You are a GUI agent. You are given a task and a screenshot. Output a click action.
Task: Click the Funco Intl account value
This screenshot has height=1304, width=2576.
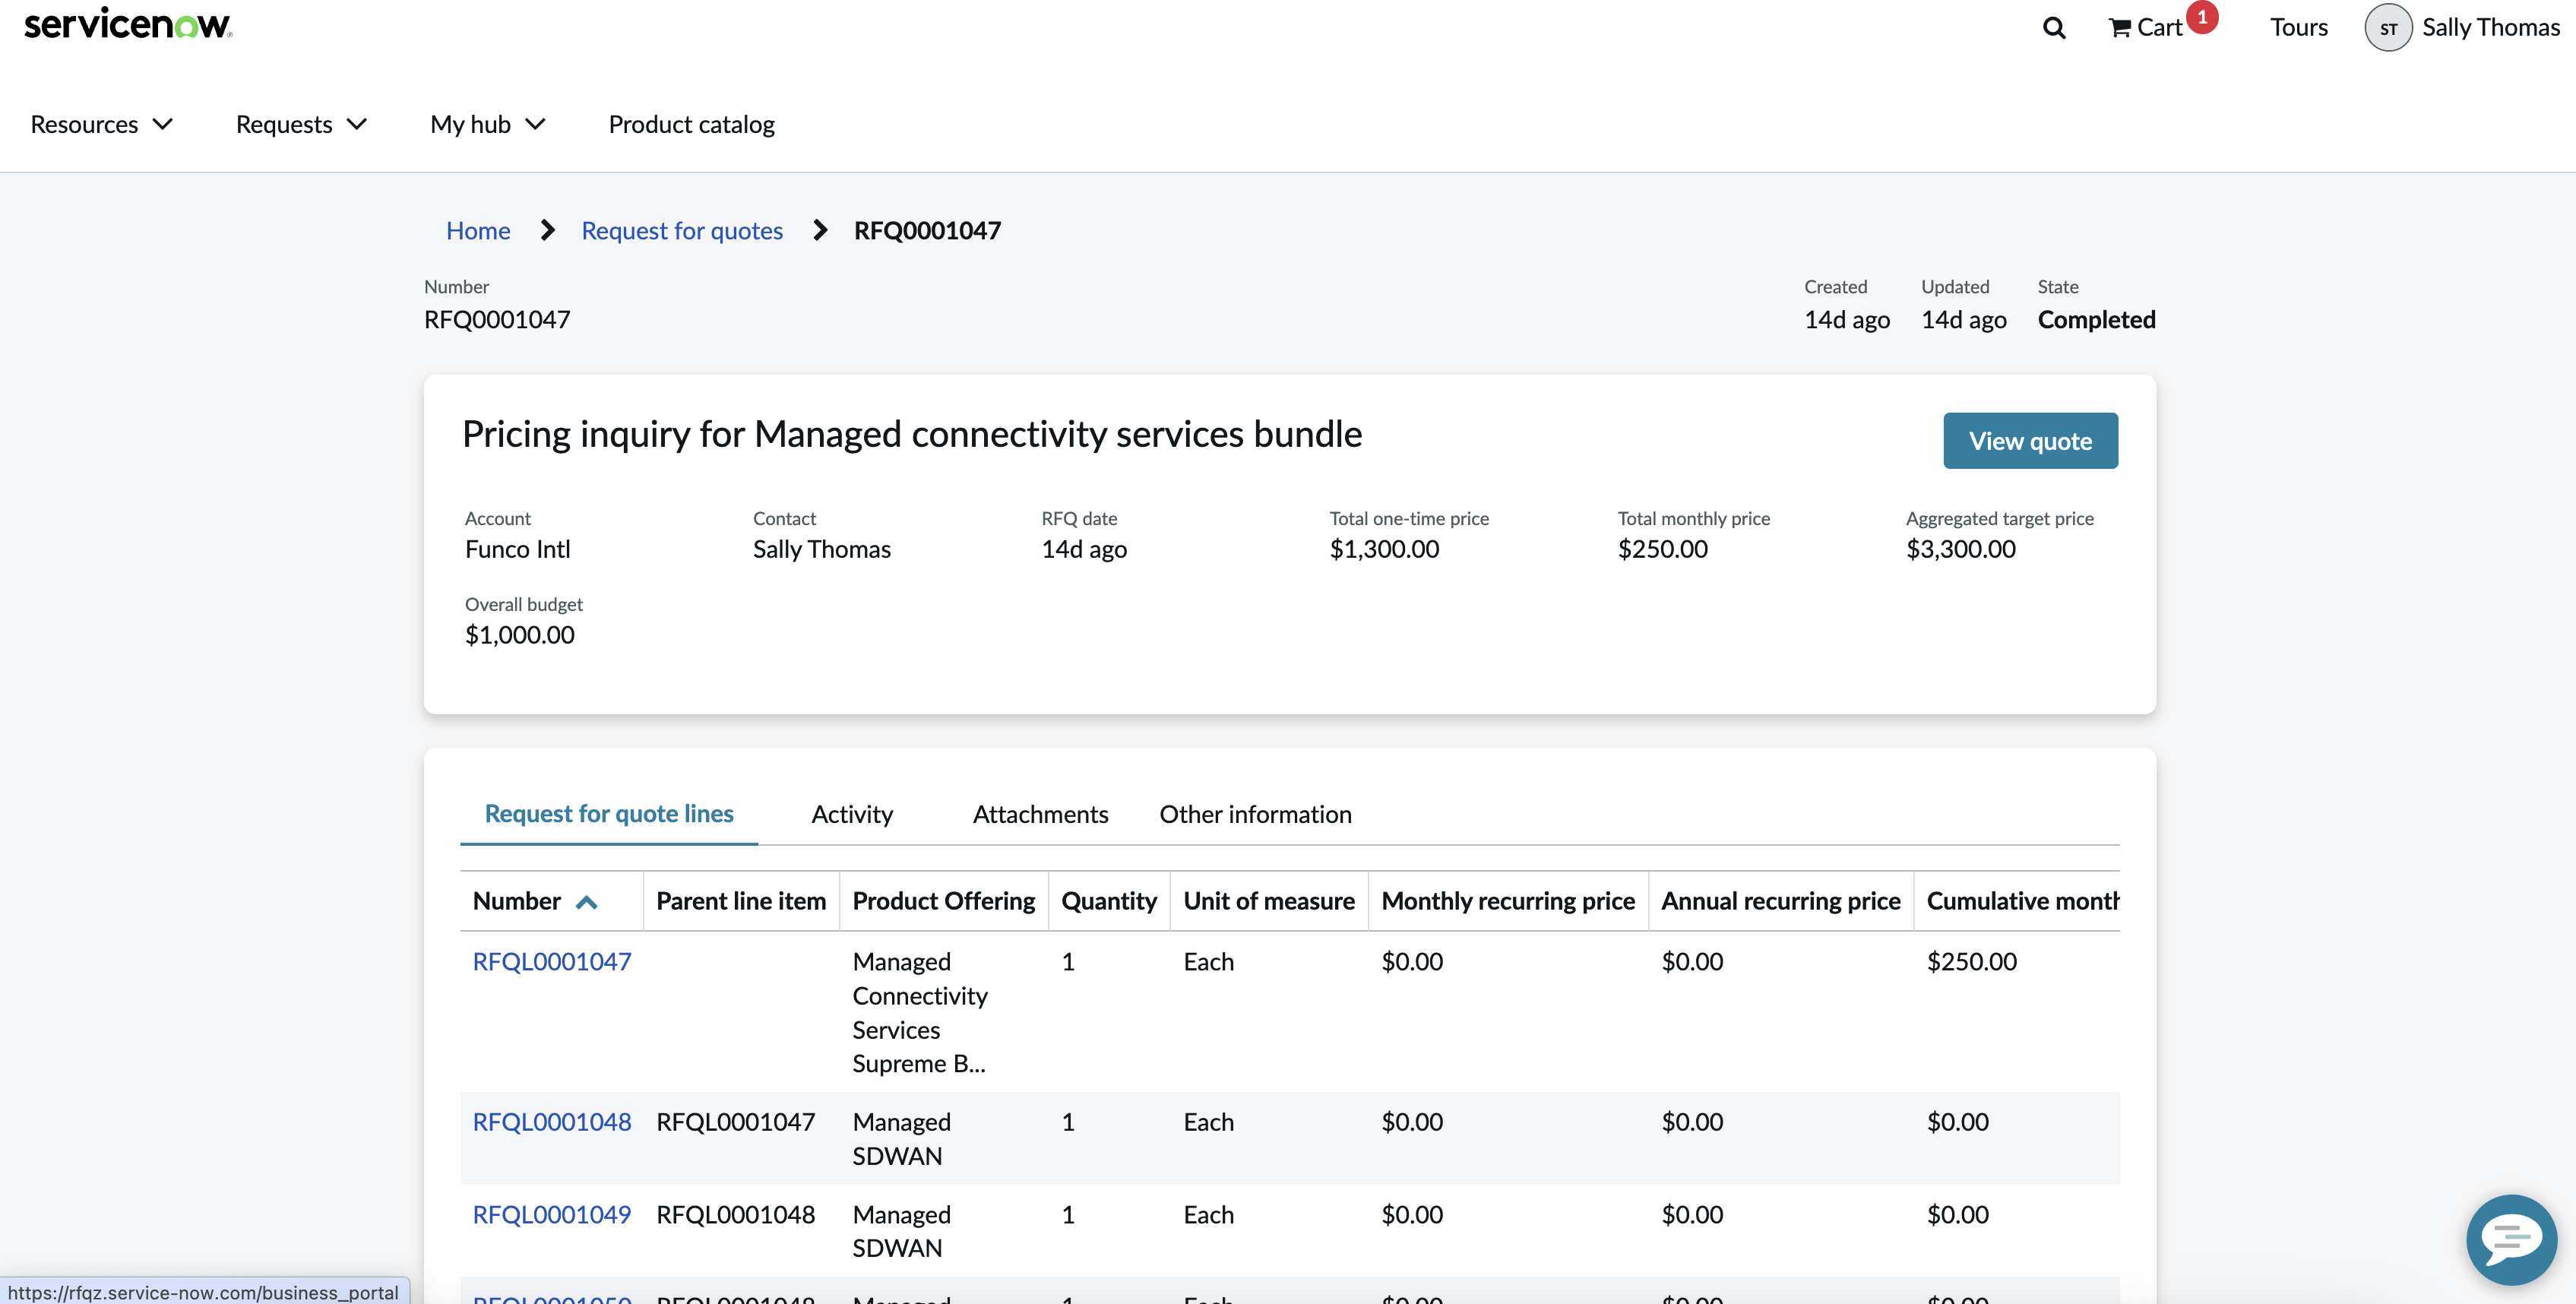tap(517, 549)
